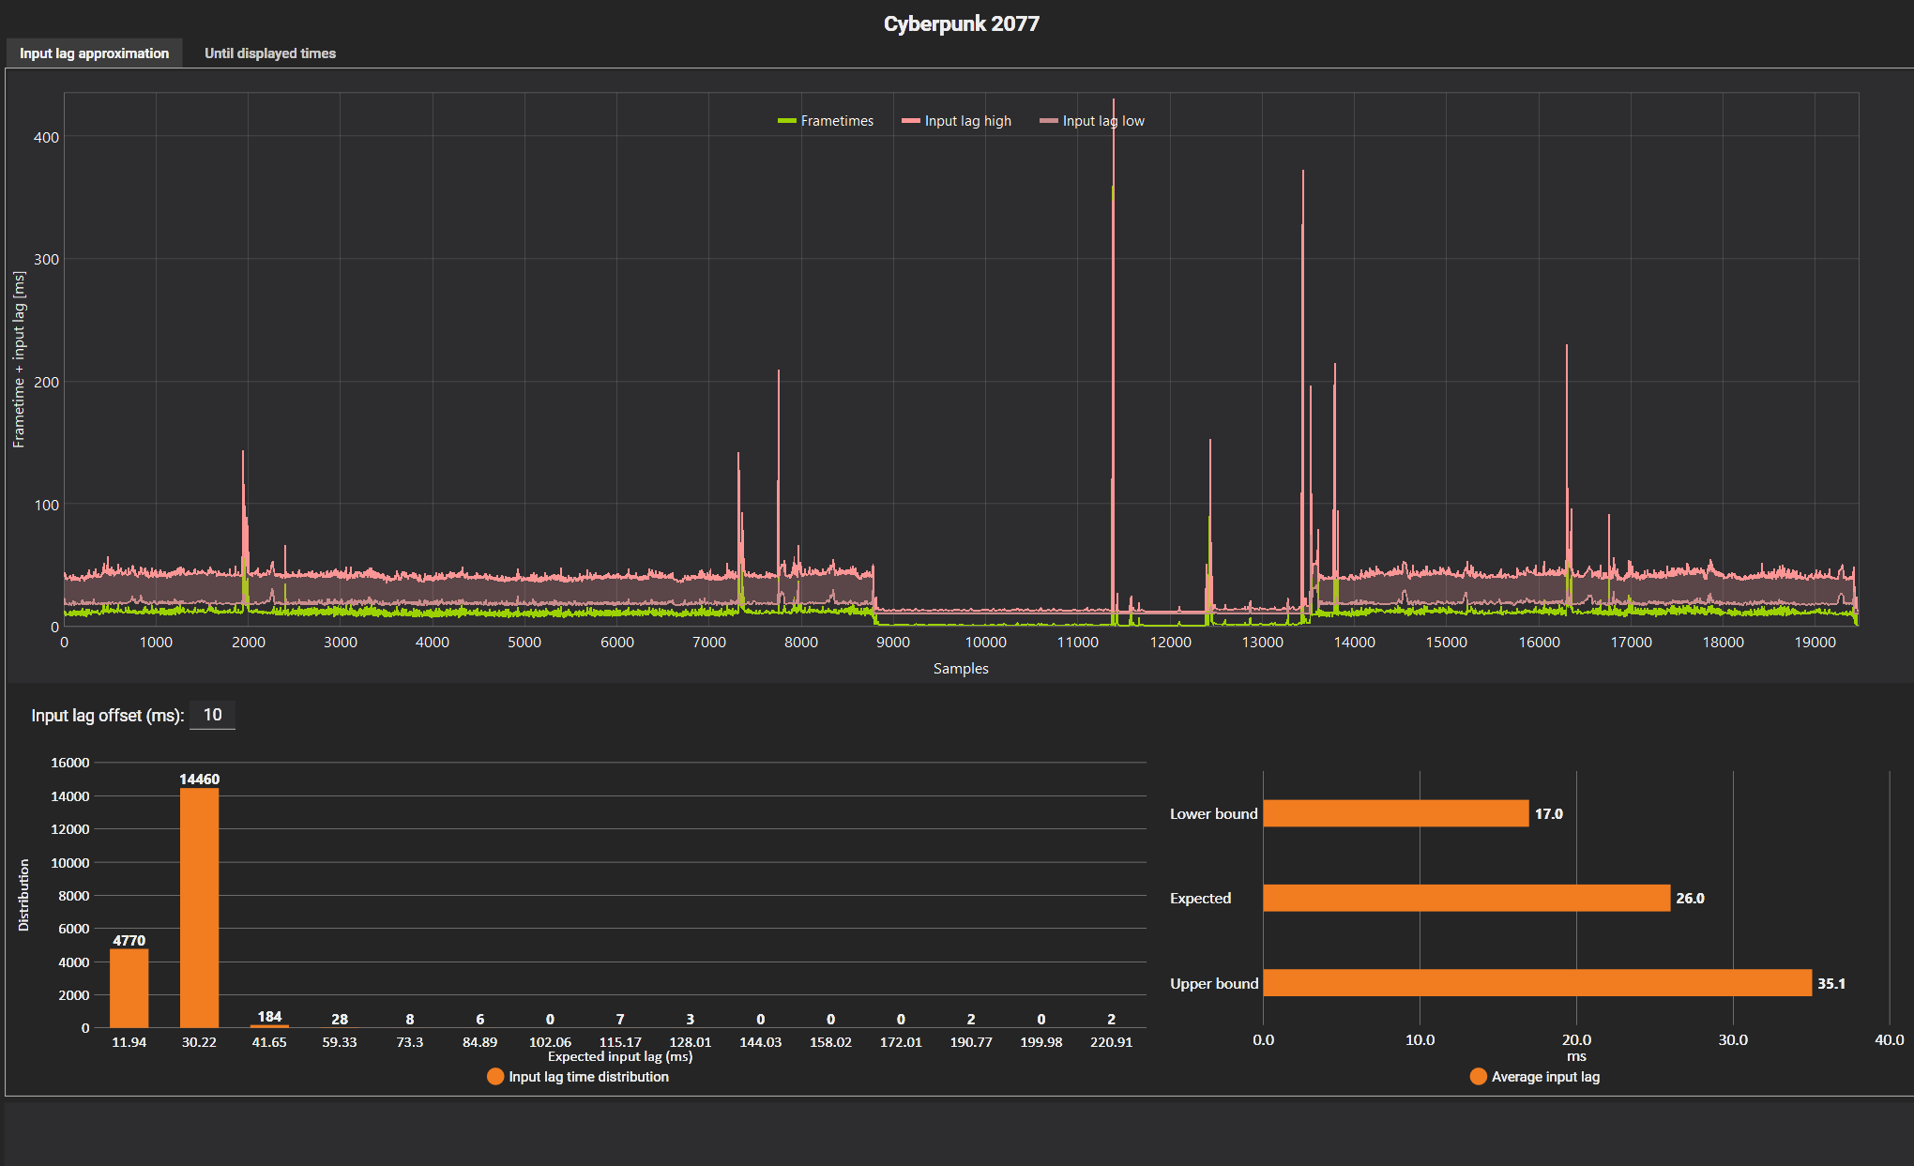Click the histogram bar labeled 4770

click(129, 988)
